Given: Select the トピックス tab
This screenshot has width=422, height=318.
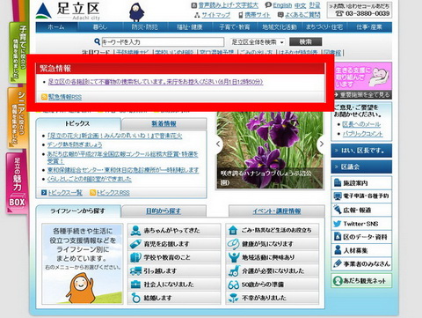Looking at the screenshot, I should click(78, 123).
